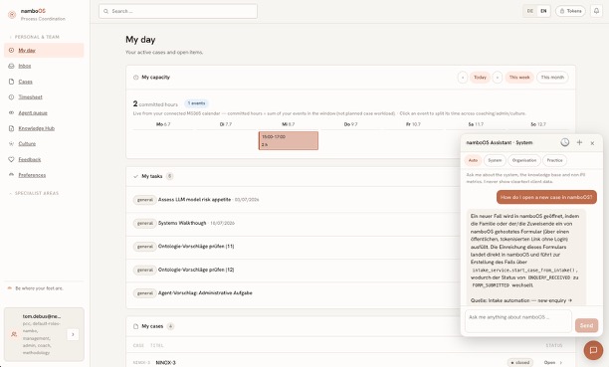Select Organisation assistant mode

coord(524,160)
